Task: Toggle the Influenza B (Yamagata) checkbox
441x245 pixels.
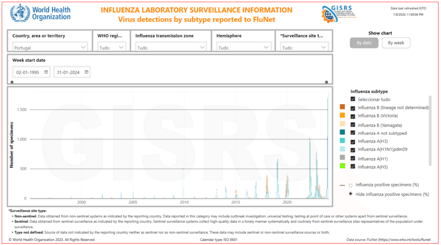Action: coord(353,125)
